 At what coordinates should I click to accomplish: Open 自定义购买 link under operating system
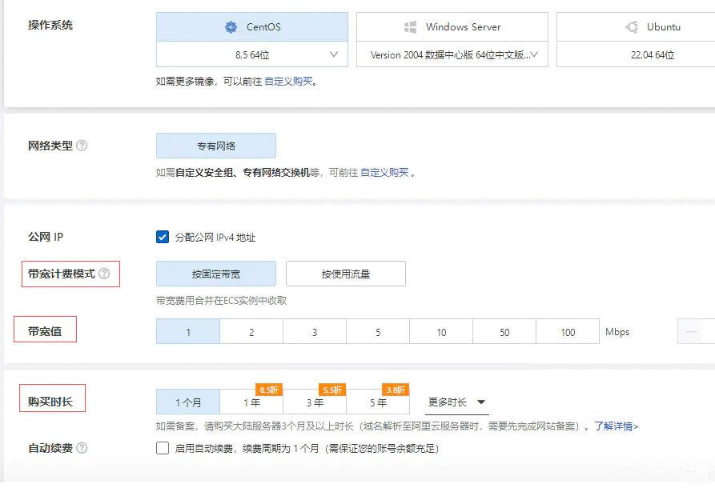click(x=288, y=82)
